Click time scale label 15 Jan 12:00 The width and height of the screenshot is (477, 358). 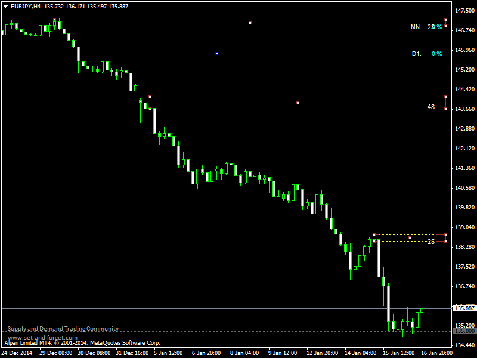398,353
